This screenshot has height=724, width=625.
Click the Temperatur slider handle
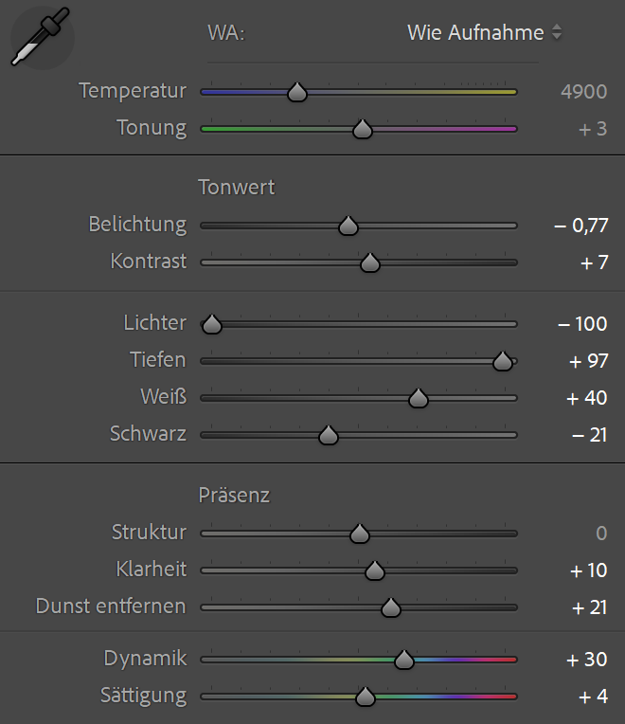[297, 92]
